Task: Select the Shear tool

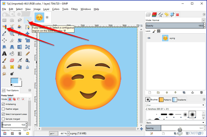Action: click(4, 47)
